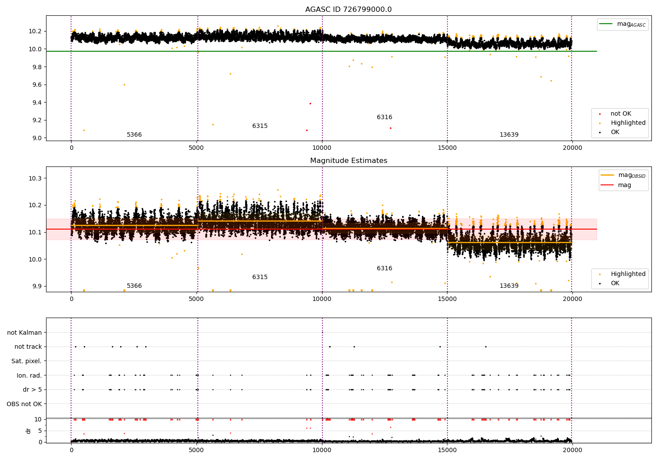658x460 pixels.
Task: Click "Highlighted" in the AGASC plot legend
Action: coord(628,123)
